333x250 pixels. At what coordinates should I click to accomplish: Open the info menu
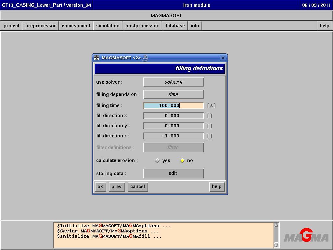coord(195,26)
